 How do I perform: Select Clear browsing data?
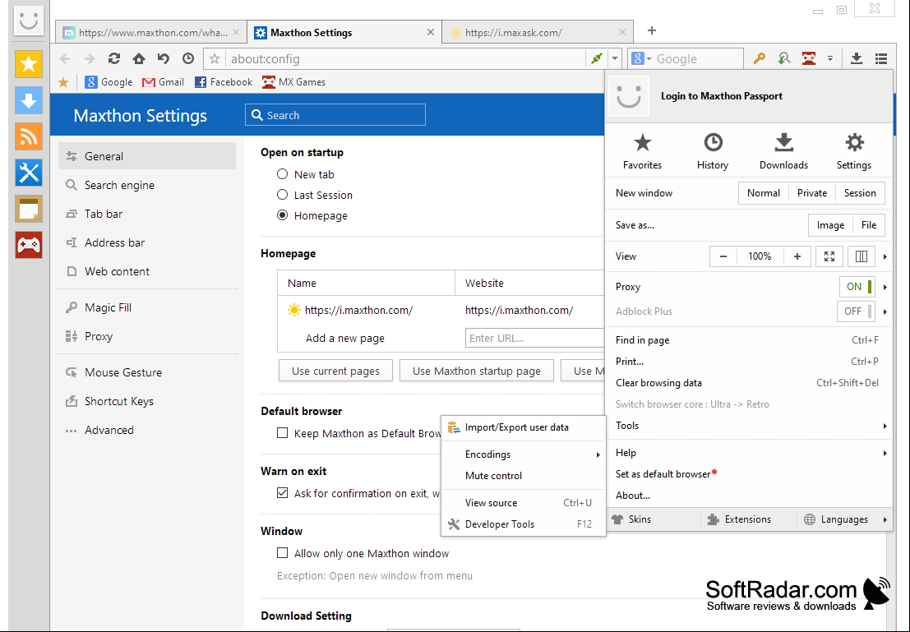pyautogui.click(x=749, y=383)
